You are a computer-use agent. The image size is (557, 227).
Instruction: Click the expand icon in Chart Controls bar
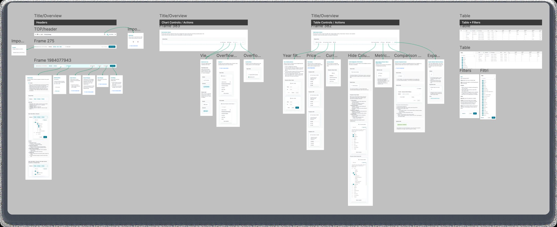(243, 42)
